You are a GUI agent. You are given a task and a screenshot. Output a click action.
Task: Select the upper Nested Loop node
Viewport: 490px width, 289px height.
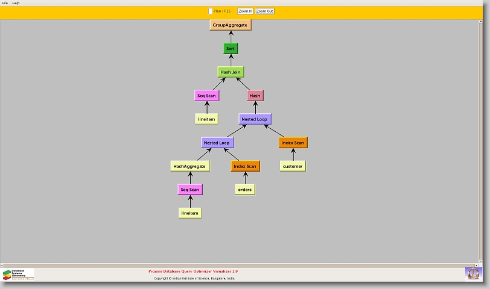point(254,119)
